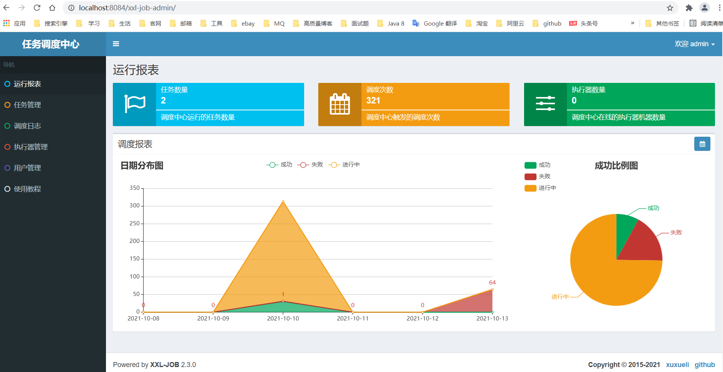This screenshot has width=723, height=372.
Task: Open 阅读清单 reading list
Action: (x=706, y=23)
